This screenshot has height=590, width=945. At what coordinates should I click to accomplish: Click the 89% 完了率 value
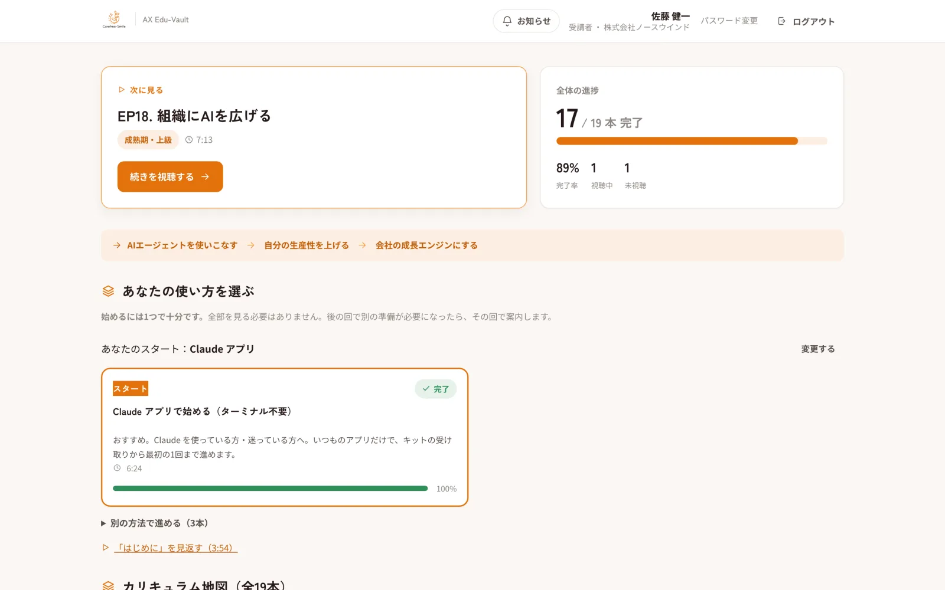(x=568, y=168)
